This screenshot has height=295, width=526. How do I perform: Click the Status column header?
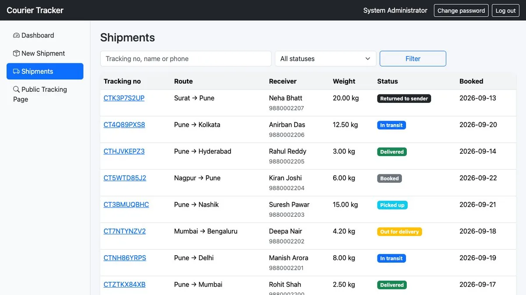(387, 81)
